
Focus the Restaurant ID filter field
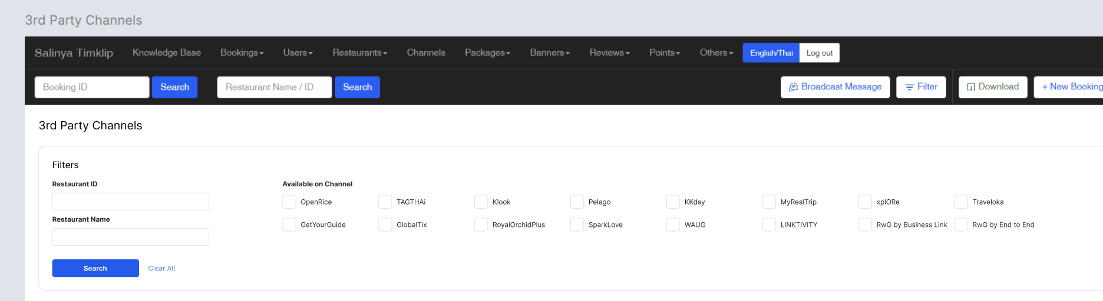130,202
